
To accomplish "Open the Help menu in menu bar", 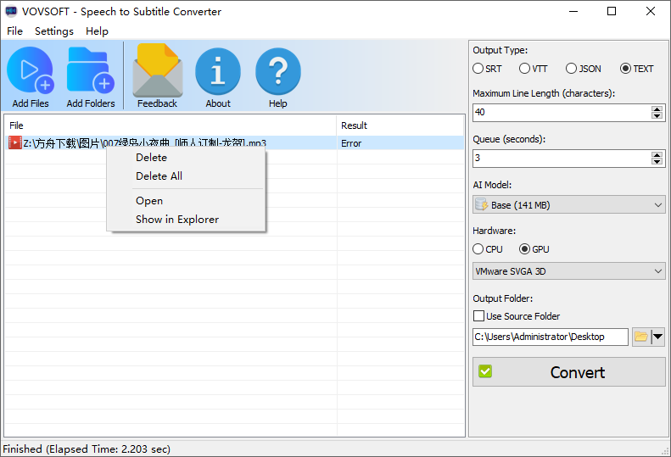I will (x=97, y=31).
